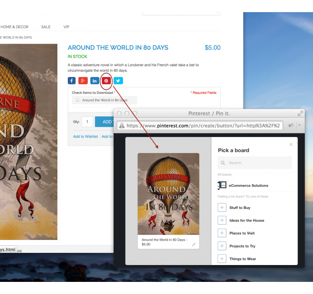This screenshot has height=294, width=313.
Task: Click the plus icon for Places to Visit
Action: click(x=222, y=233)
